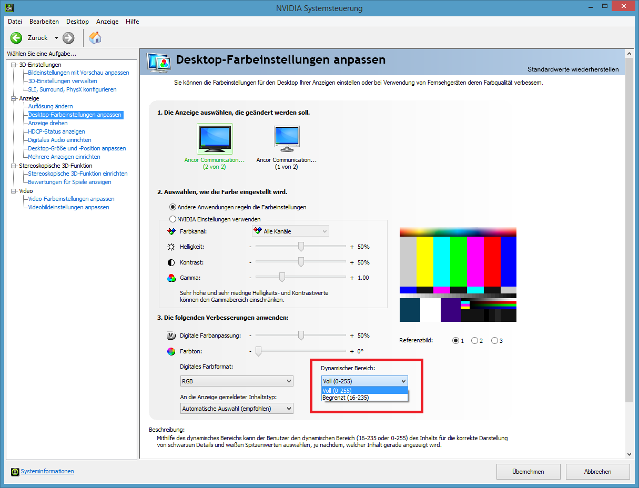
Task: Collapse the Stereoskopische 3D-Funktion node
Action: [14, 166]
